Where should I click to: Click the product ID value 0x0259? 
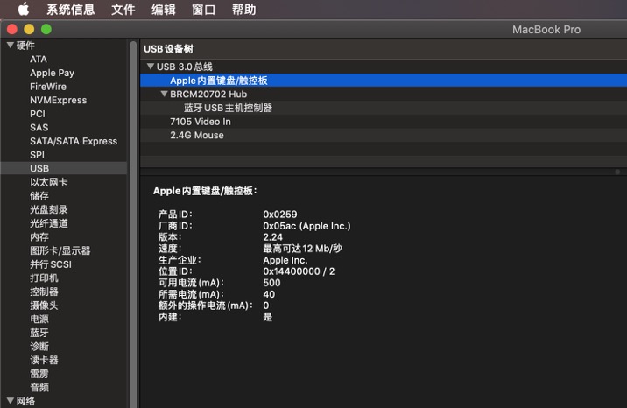click(x=280, y=215)
